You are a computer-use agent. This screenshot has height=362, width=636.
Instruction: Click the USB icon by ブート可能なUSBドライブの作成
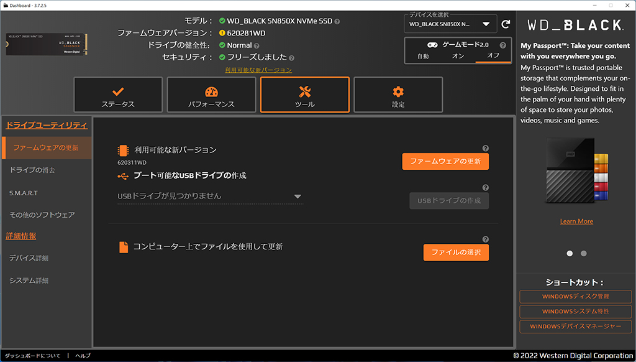[123, 176]
